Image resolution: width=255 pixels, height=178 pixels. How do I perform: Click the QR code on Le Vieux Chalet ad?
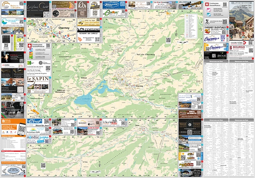click(x=46, y=15)
